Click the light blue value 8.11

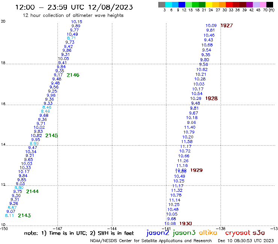coord(9,215)
